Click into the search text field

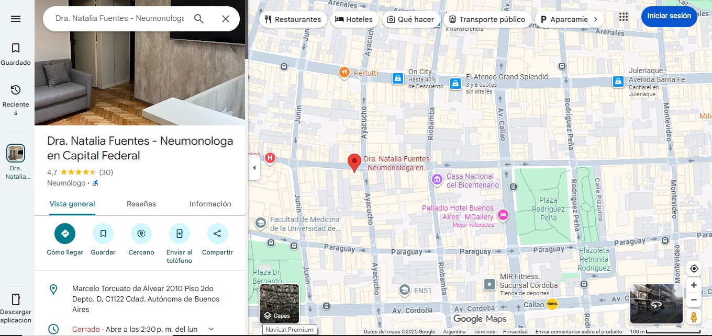(x=120, y=19)
